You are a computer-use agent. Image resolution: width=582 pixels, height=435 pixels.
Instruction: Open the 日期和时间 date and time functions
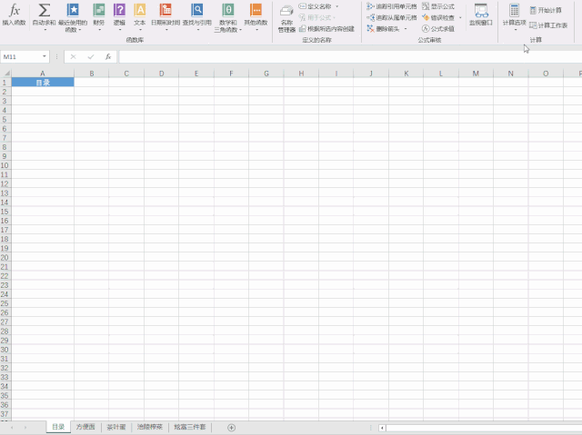(165, 13)
